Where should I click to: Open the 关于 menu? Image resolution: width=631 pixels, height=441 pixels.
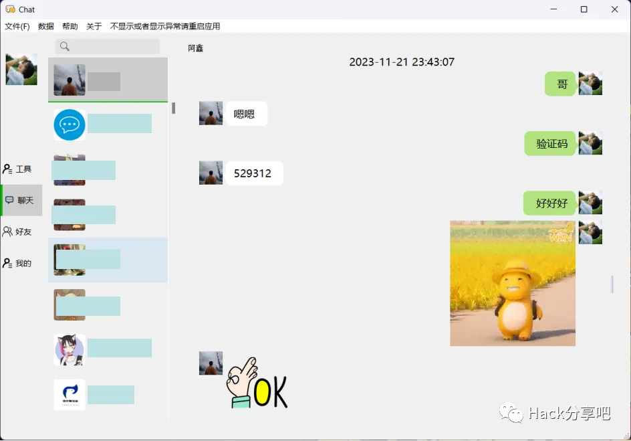point(94,26)
